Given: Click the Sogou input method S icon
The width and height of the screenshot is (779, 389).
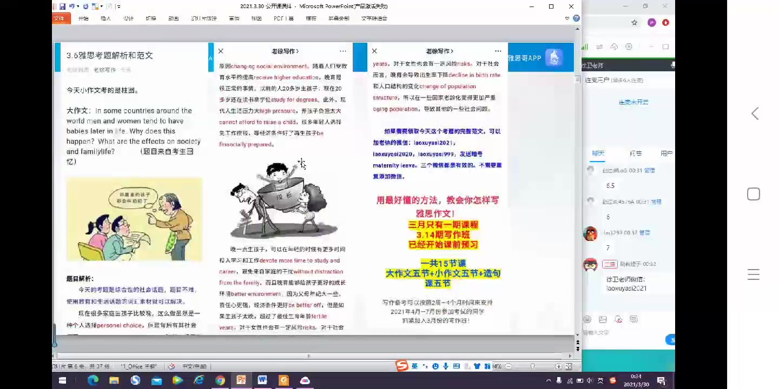Looking at the screenshot, I should [x=402, y=366].
